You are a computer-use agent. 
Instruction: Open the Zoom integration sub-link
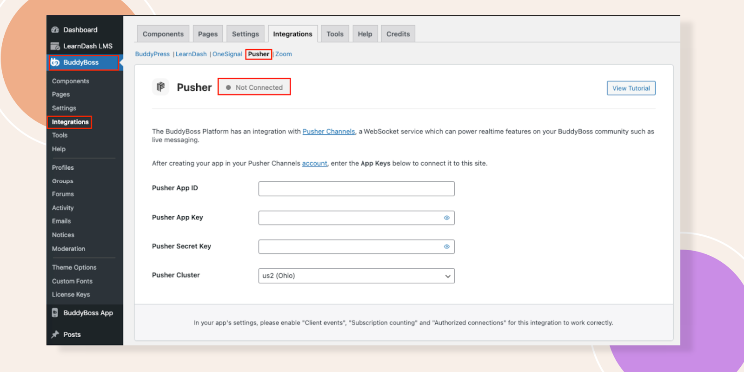click(x=284, y=54)
